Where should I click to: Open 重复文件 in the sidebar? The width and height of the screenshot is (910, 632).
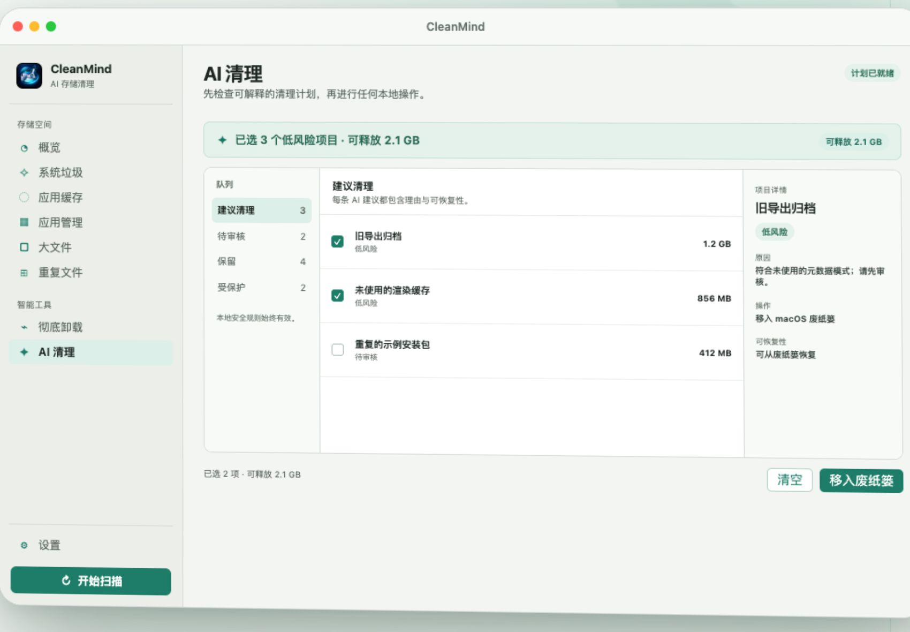point(91,273)
